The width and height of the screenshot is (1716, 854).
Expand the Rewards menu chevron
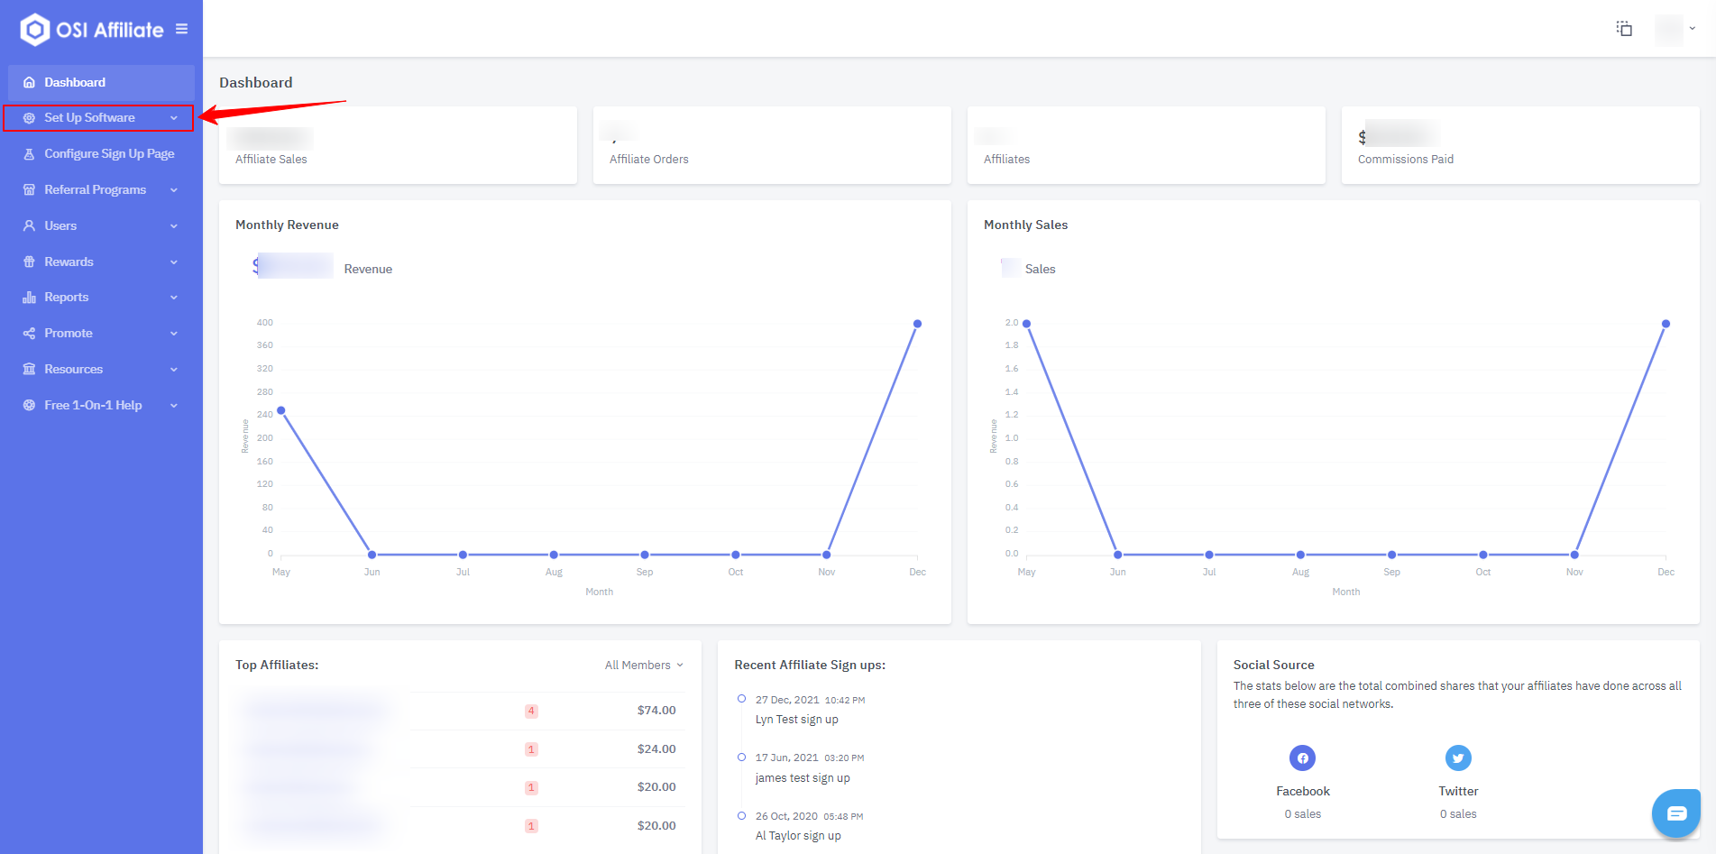coord(174,262)
